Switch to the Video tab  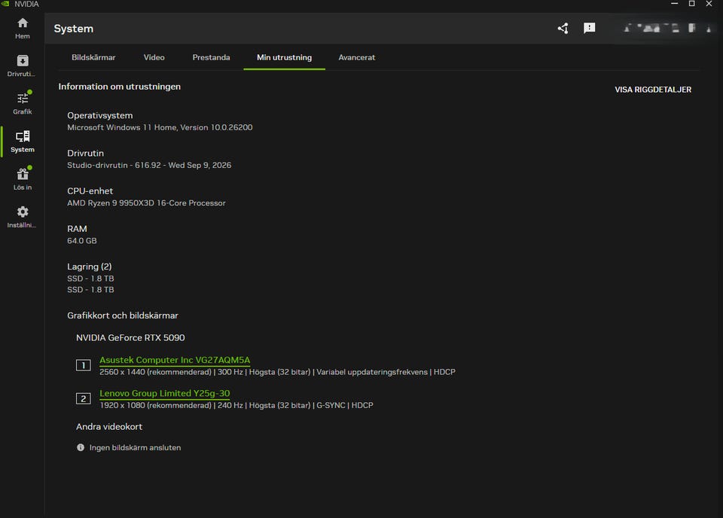click(154, 58)
